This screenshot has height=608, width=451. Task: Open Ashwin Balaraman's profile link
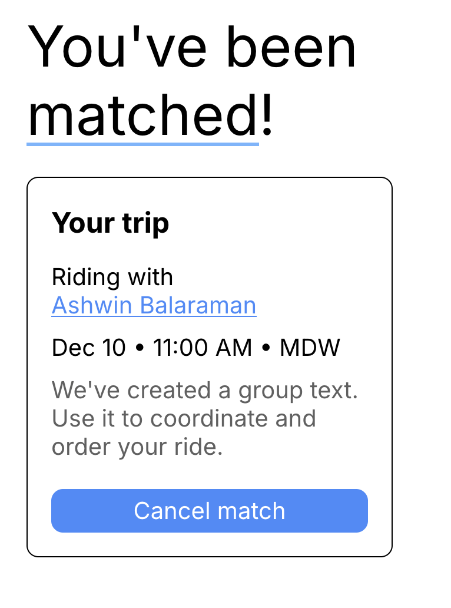pyautogui.click(x=154, y=306)
